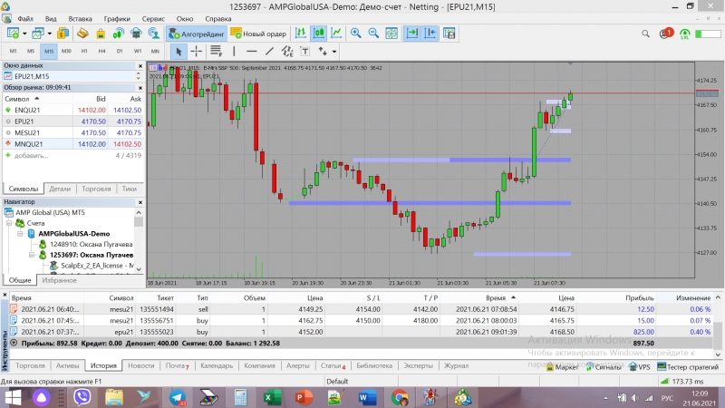Open the Журнал tab in toolbox

(457, 365)
